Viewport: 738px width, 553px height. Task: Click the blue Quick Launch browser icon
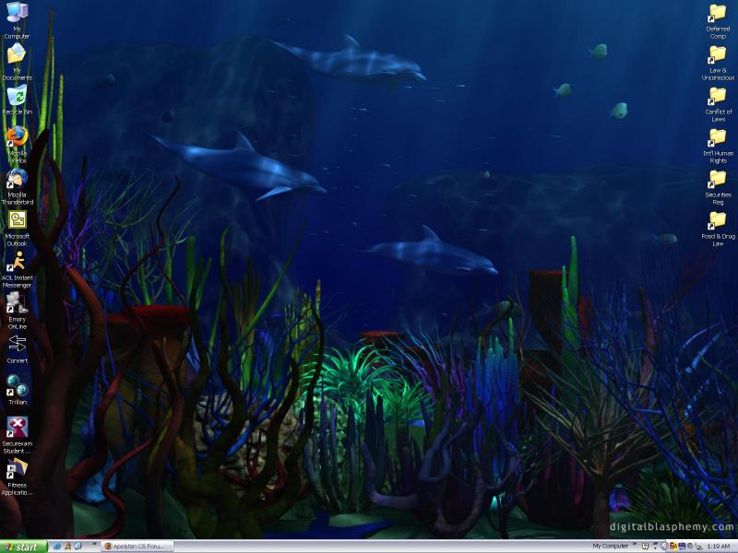pos(57,547)
